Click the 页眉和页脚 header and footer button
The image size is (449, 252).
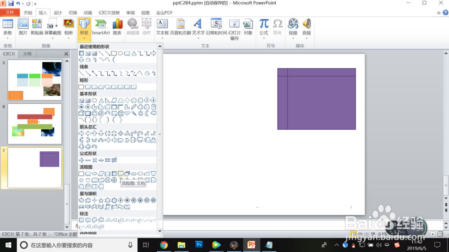coord(180,27)
